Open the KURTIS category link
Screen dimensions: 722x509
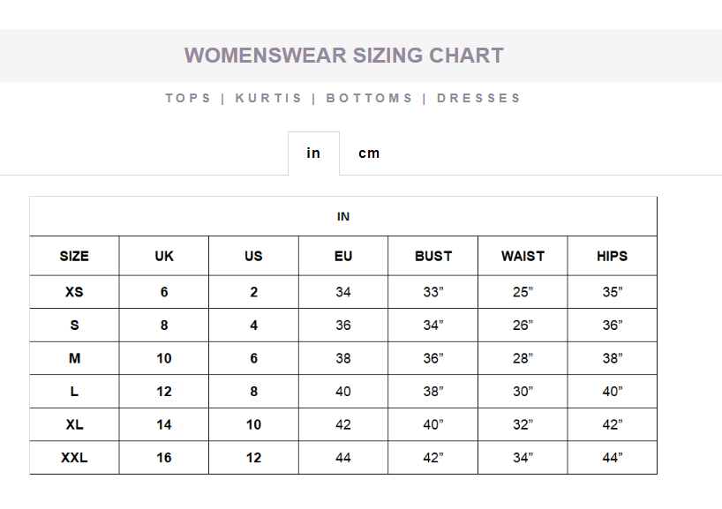268,98
